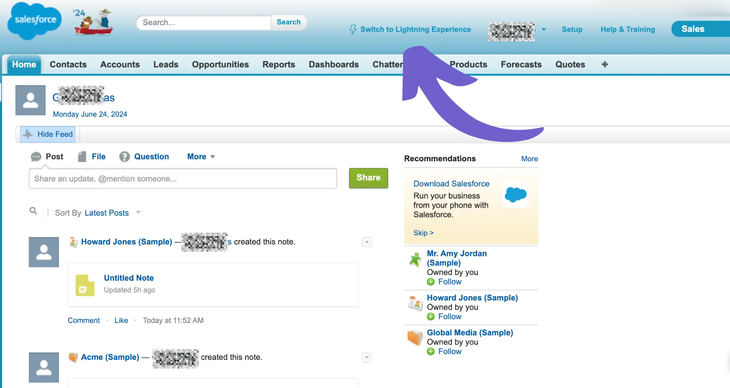Click the feed search magnifier icon
730x388 pixels.
pyautogui.click(x=33, y=211)
